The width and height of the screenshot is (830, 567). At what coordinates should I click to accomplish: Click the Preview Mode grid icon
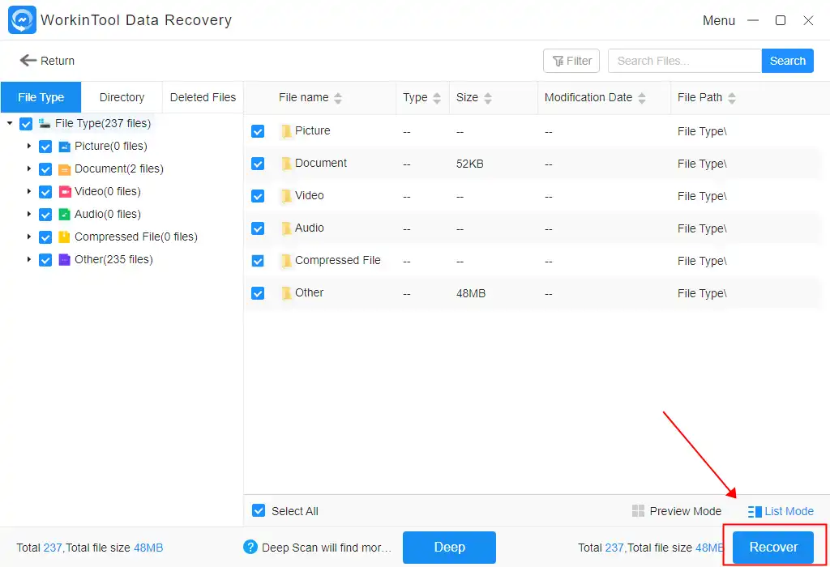coord(639,511)
